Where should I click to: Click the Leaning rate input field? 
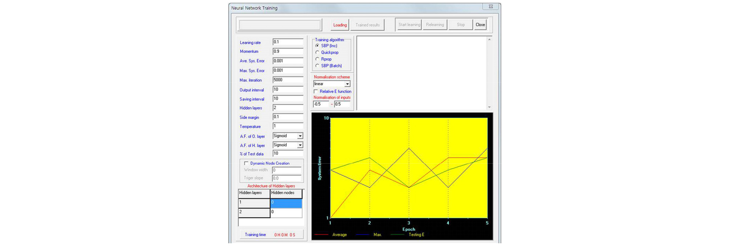click(288, 42)
